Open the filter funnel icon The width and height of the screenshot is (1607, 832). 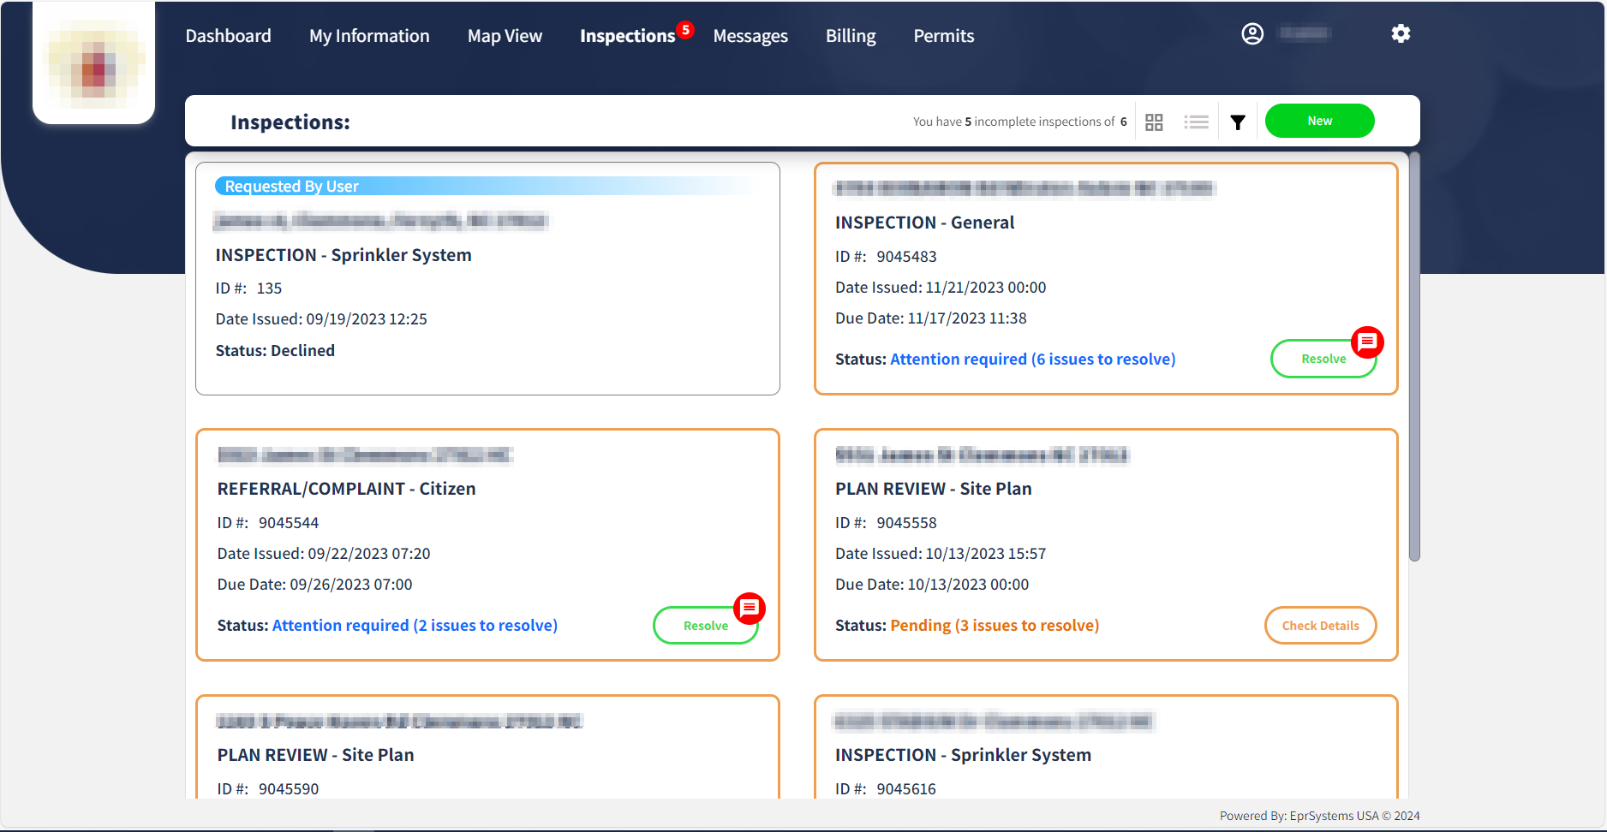[1238, 122]
